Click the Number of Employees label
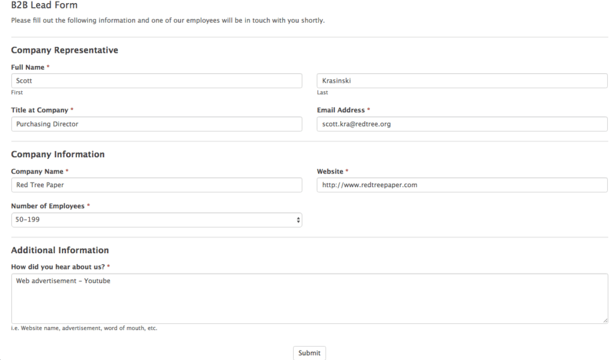This screenshot has height=360, width=615. point(47,206)
